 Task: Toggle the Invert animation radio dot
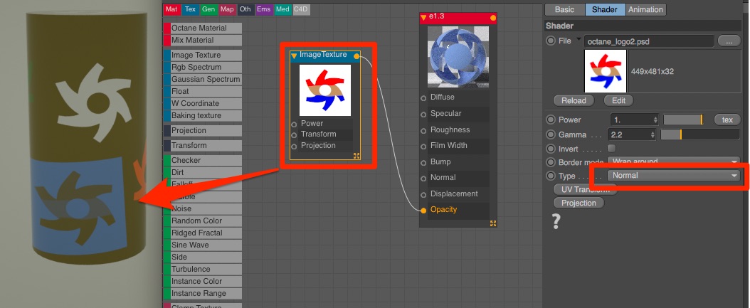coord(551,149)
